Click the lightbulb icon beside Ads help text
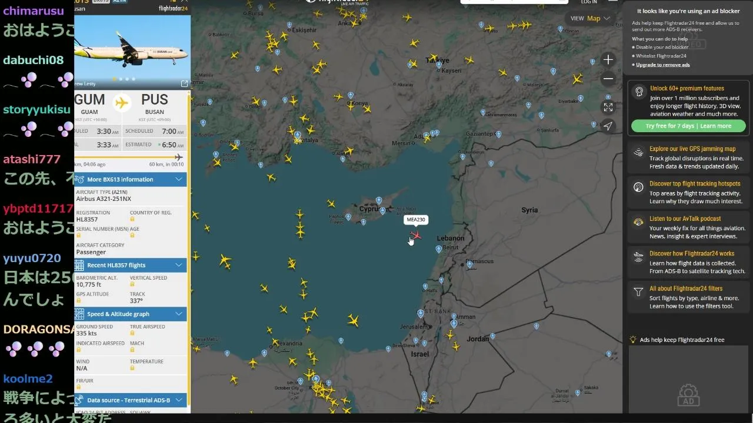The image size is (753, 423). click(x=633, y=340)
